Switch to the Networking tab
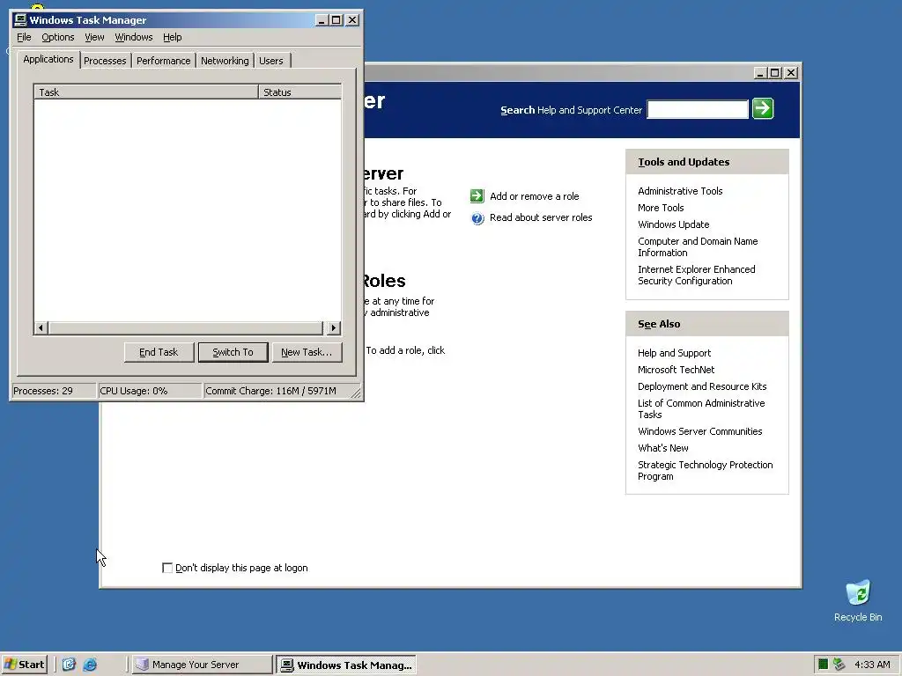 click(x=225, y=61)
